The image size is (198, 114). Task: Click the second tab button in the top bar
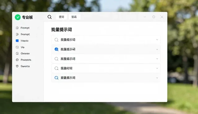[75, 17]
